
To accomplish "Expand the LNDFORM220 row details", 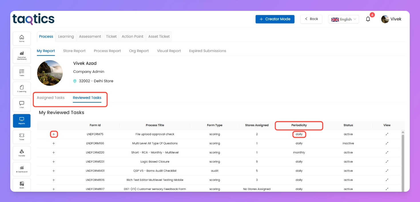I will [x=54, y=153].
